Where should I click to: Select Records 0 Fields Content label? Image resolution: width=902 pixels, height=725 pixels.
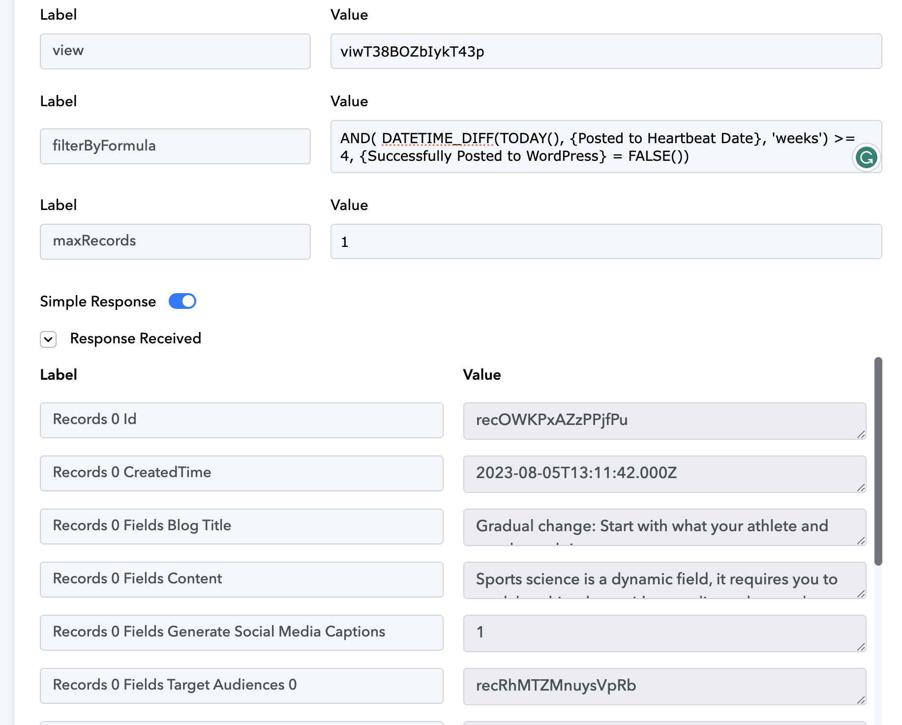pos(241,579)
